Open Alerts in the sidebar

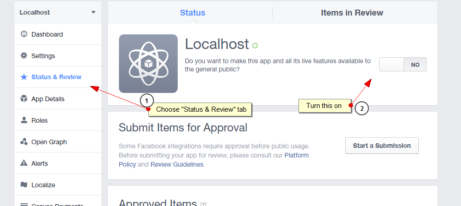(x=58, y=163)
